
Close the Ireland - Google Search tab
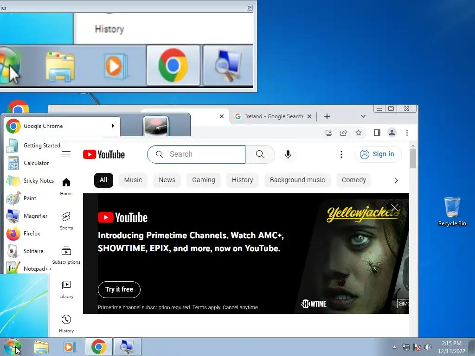click(x=309, y=116)
